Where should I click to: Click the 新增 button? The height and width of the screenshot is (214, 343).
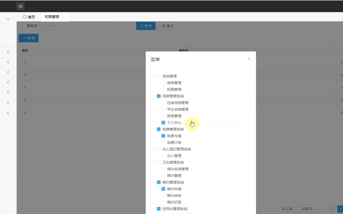28,38
